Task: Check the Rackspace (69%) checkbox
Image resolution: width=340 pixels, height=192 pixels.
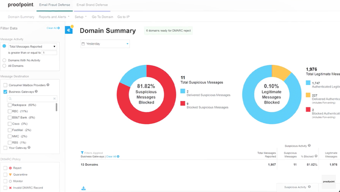Action: [10, 105]
